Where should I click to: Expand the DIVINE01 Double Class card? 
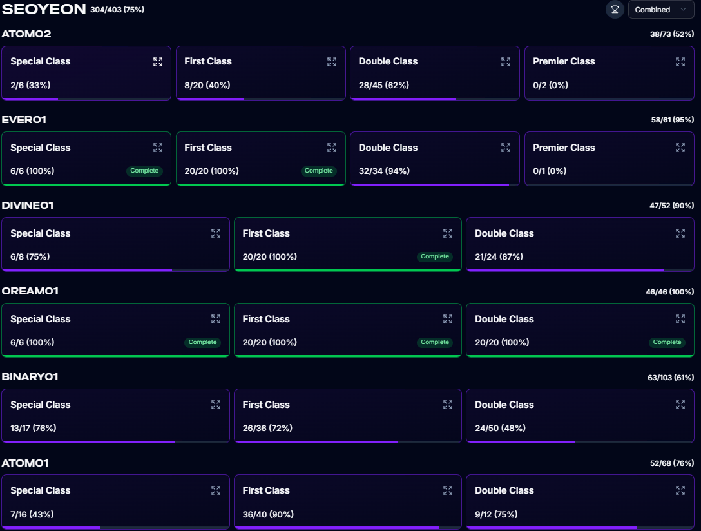click(x=680, y=233)
